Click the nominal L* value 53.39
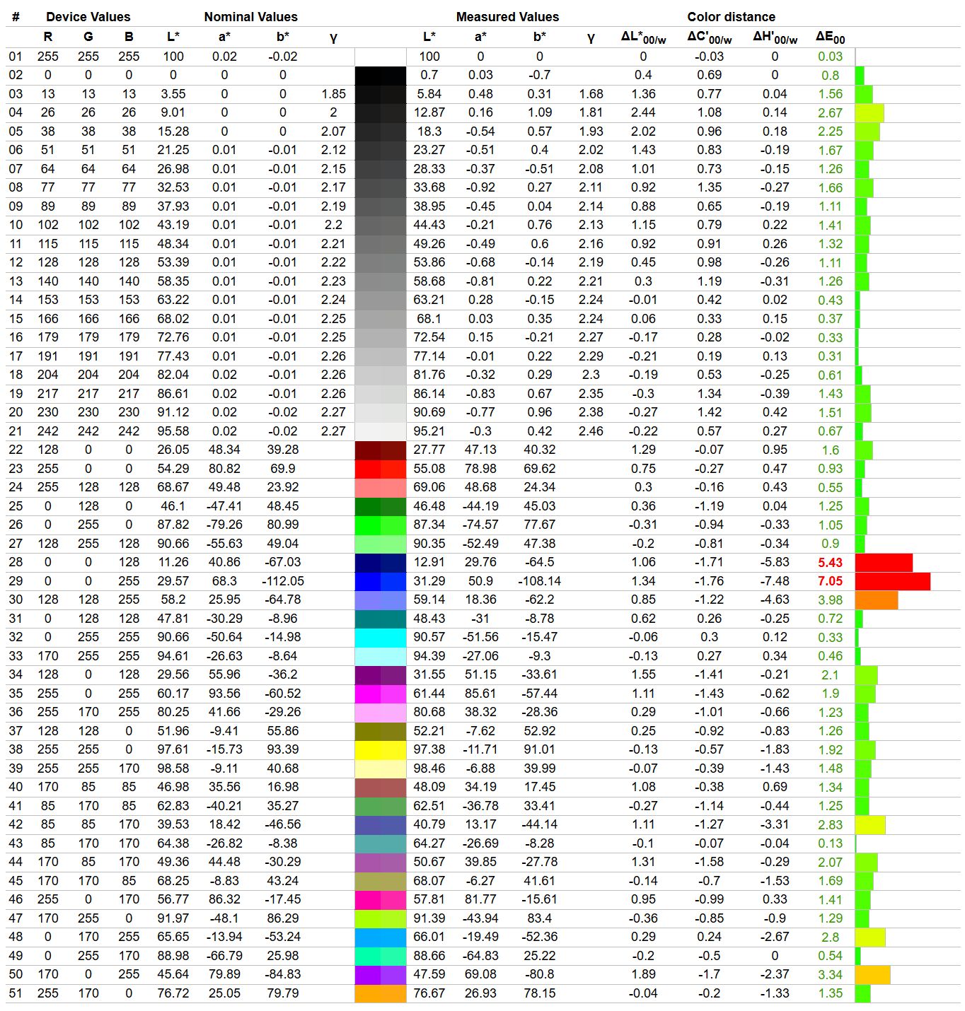965x1011 pixels. tap(173, 263)
